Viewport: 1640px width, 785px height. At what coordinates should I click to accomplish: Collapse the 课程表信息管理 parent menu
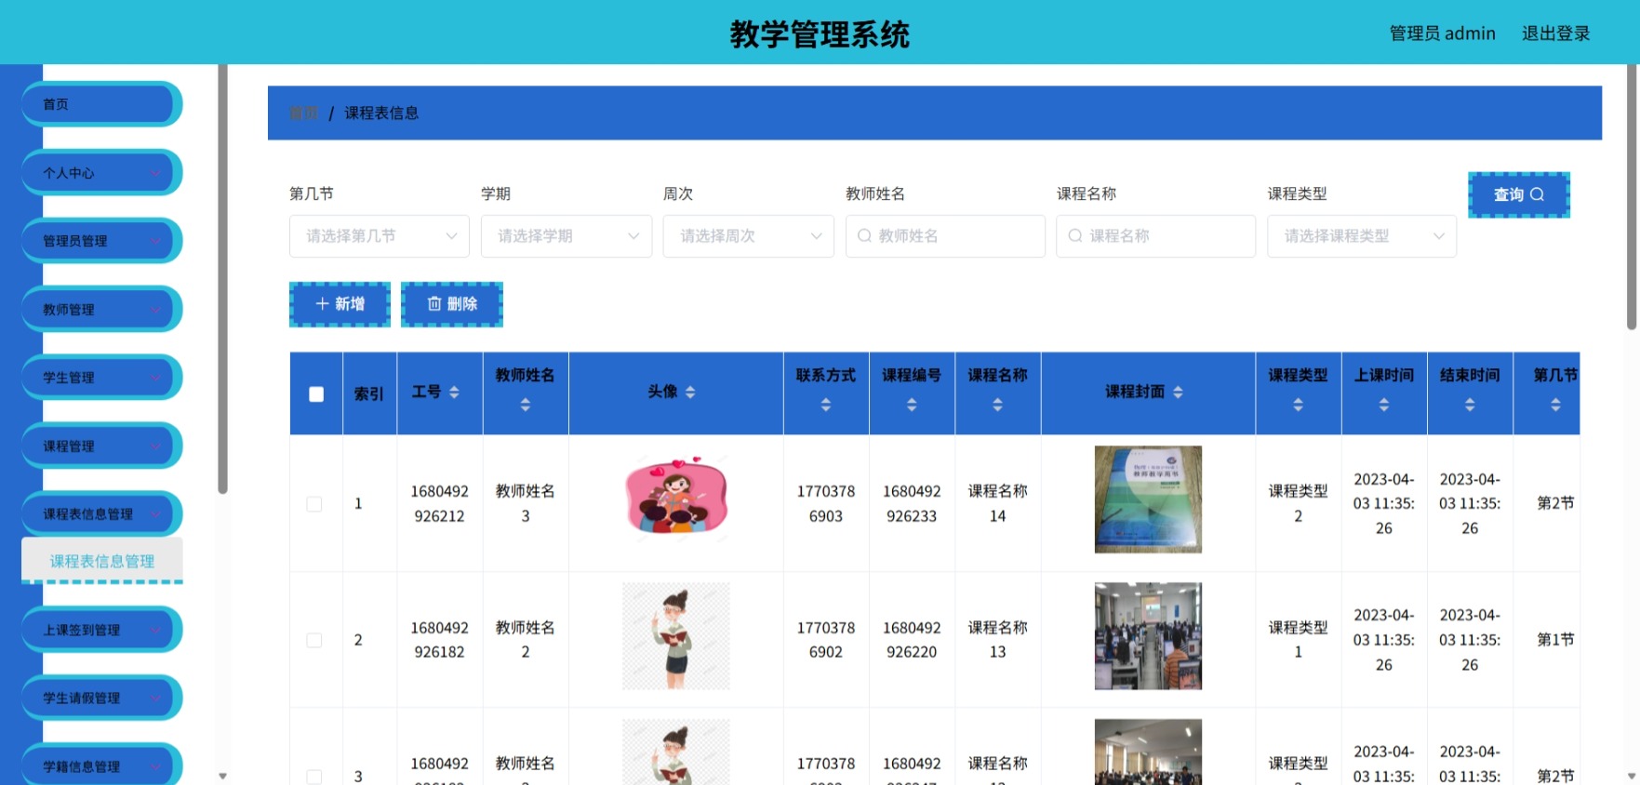(x=101, y=514)
